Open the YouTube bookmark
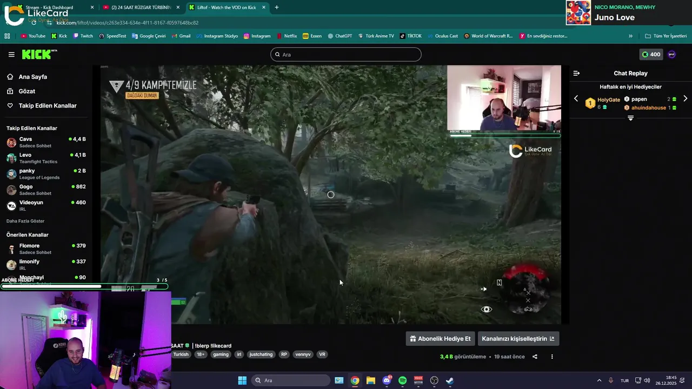 tap(33, 36)
